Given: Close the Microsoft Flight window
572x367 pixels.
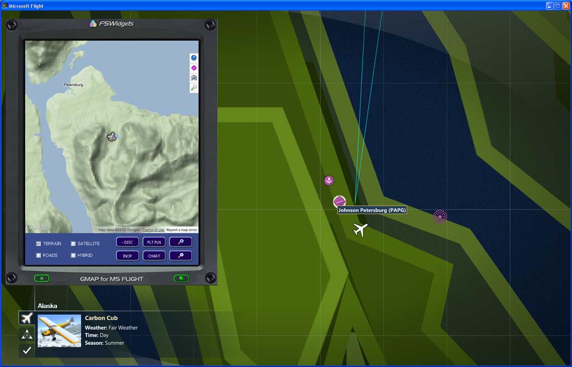Looking at the screenshot, I should (x=566, y=6).
